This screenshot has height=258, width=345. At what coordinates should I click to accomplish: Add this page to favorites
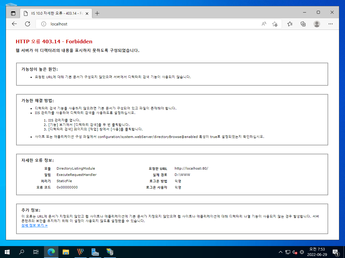pyautogui.click(x=275, y=24)
